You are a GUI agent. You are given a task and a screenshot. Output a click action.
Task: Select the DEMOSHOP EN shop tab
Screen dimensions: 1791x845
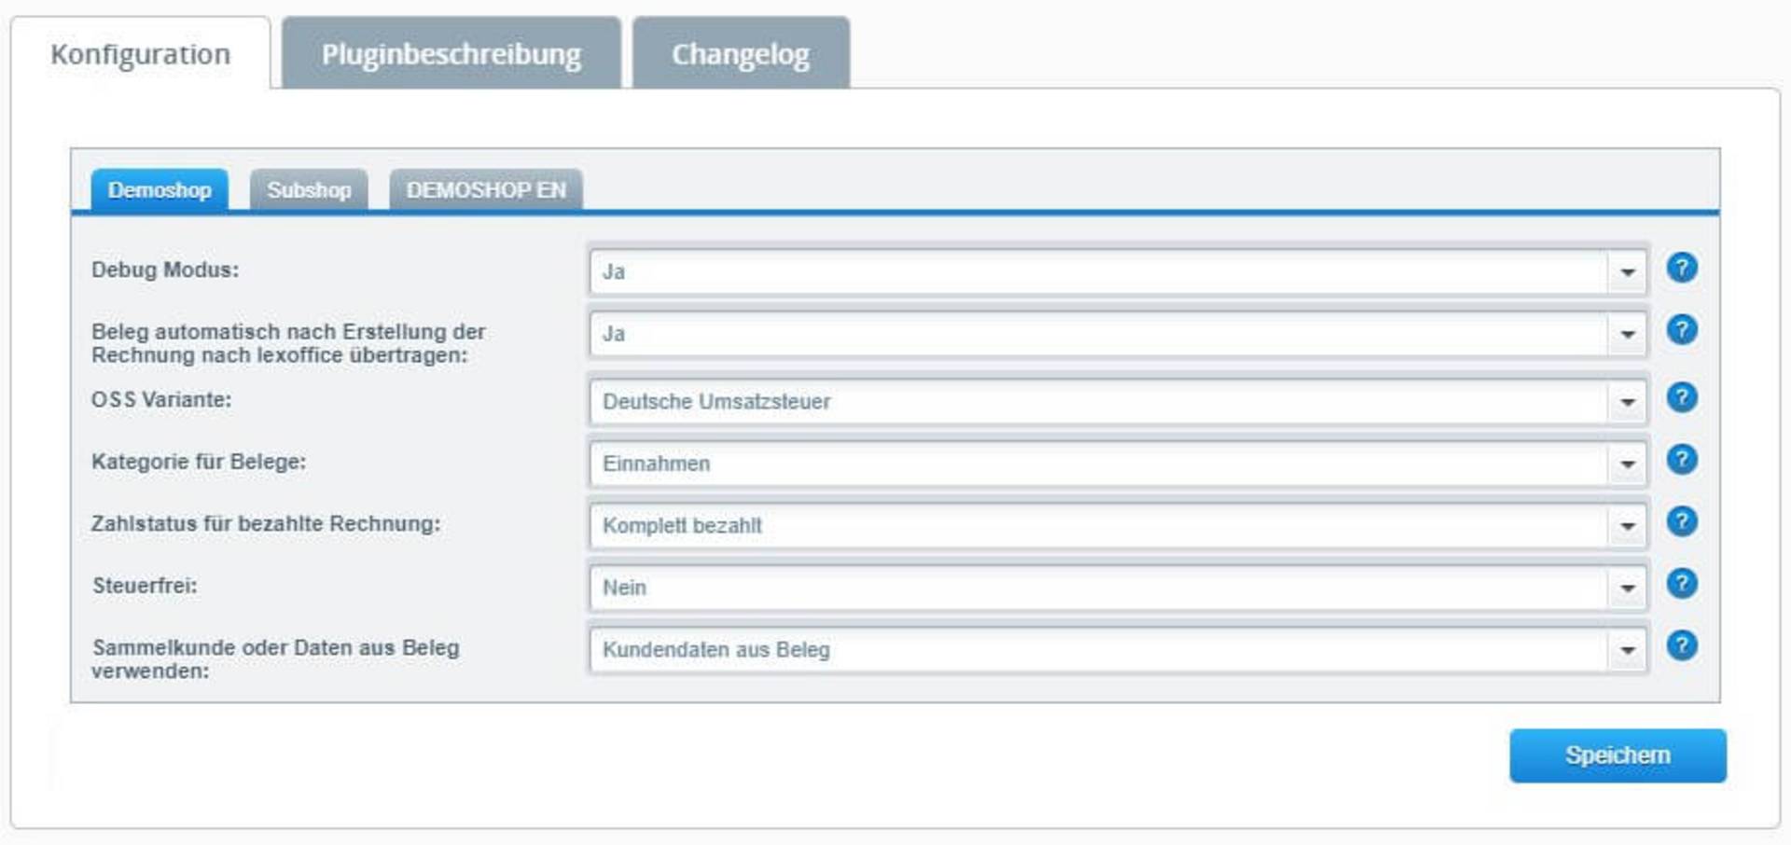485,190
